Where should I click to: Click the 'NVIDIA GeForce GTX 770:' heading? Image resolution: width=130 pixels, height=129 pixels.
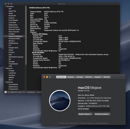(40, 8)
